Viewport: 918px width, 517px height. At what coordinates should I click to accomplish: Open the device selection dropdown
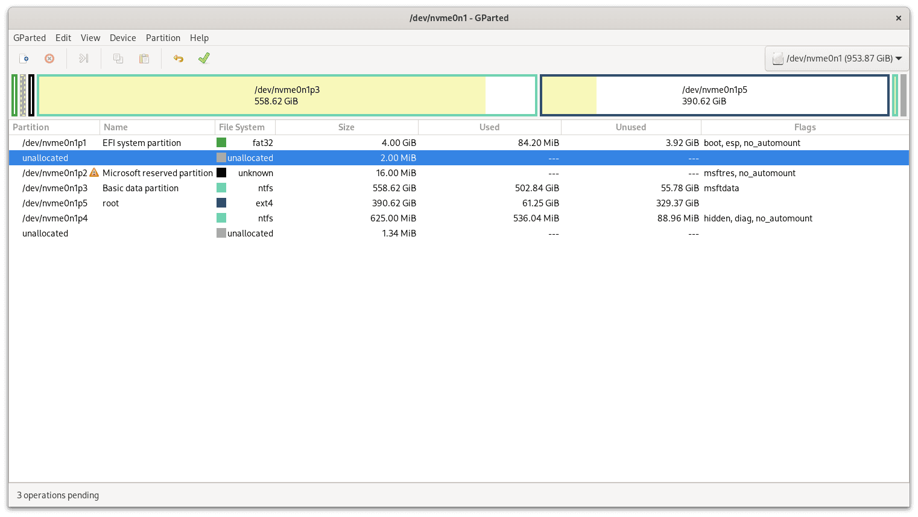898,58
